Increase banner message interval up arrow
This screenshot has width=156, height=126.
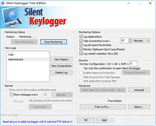(53, 93)
